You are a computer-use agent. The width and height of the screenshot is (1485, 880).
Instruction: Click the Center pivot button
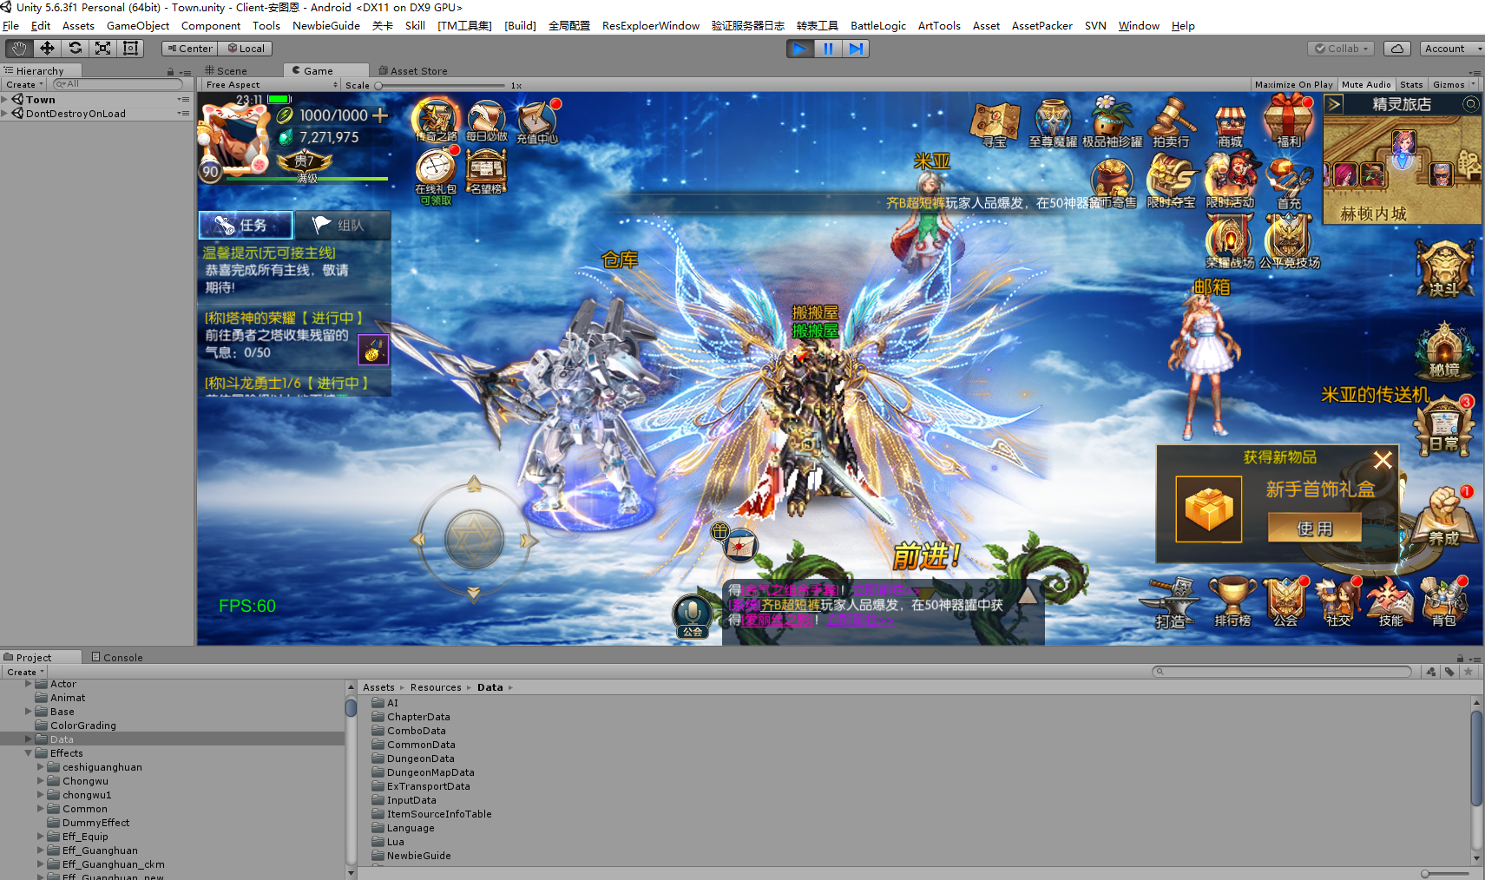click(189, 49)
